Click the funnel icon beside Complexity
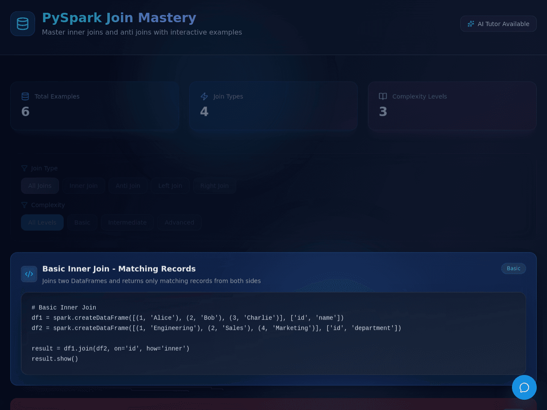The width and height of the screenshot is (547, 410). (24, 205)
